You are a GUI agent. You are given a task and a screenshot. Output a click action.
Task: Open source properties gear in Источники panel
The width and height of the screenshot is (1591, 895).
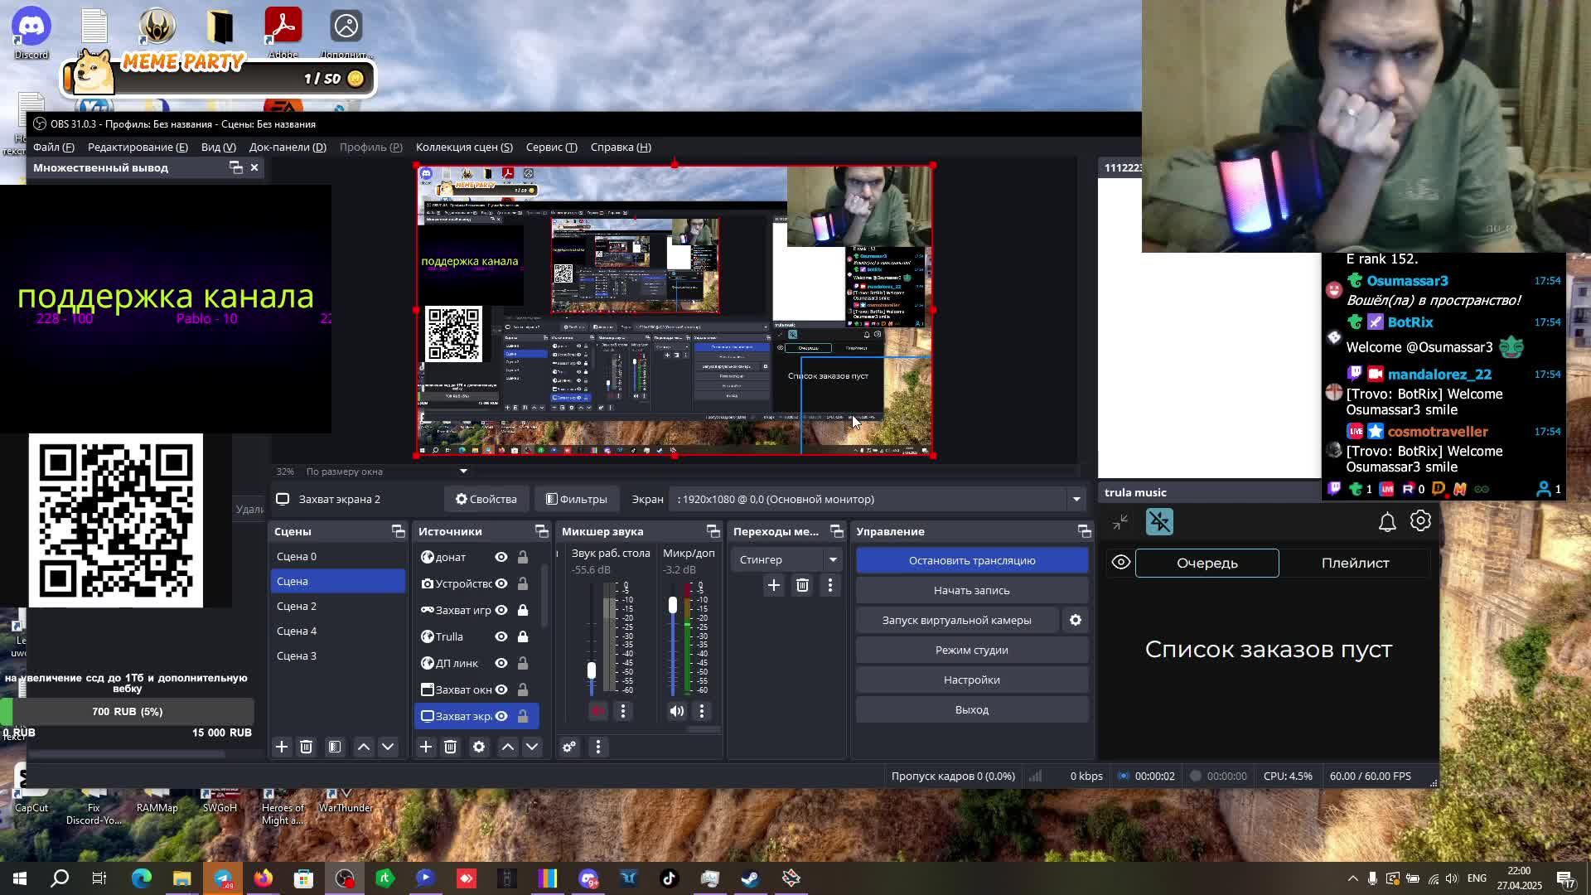coord(479,747)
